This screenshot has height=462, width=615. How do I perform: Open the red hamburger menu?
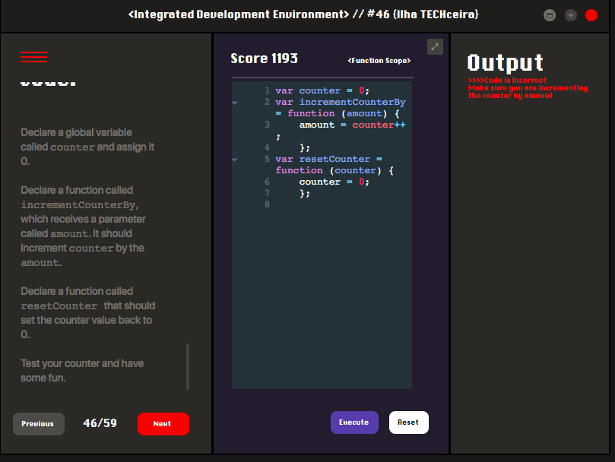point(33,57)
